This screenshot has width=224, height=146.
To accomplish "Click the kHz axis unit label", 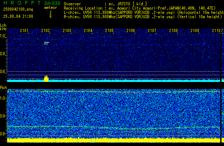I will click(3, 29).
